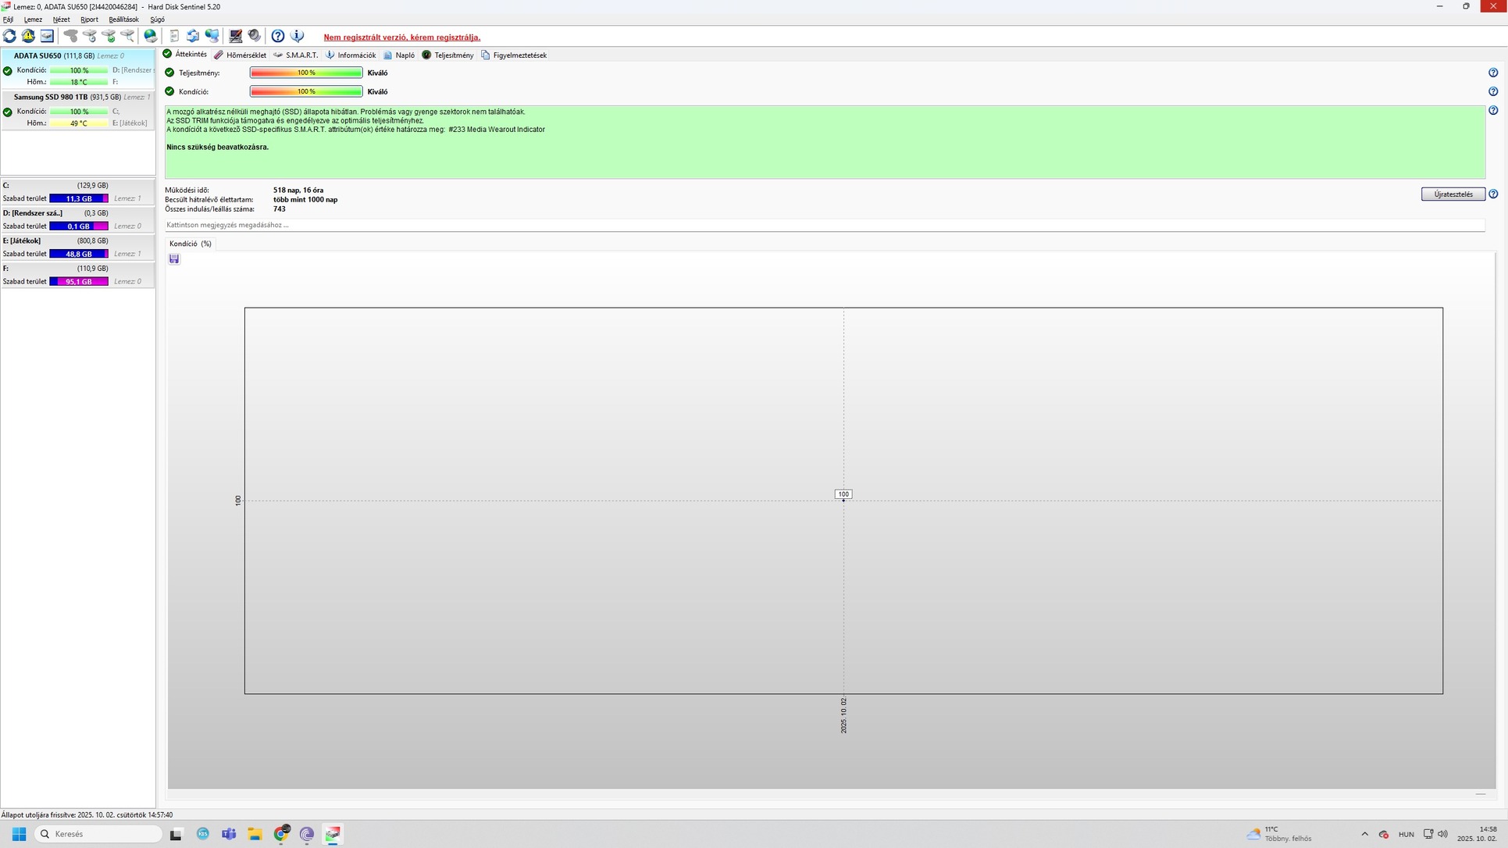Open the help question mark toolbar icon
Screen dimensions: 1508x848
pos(278,36)
